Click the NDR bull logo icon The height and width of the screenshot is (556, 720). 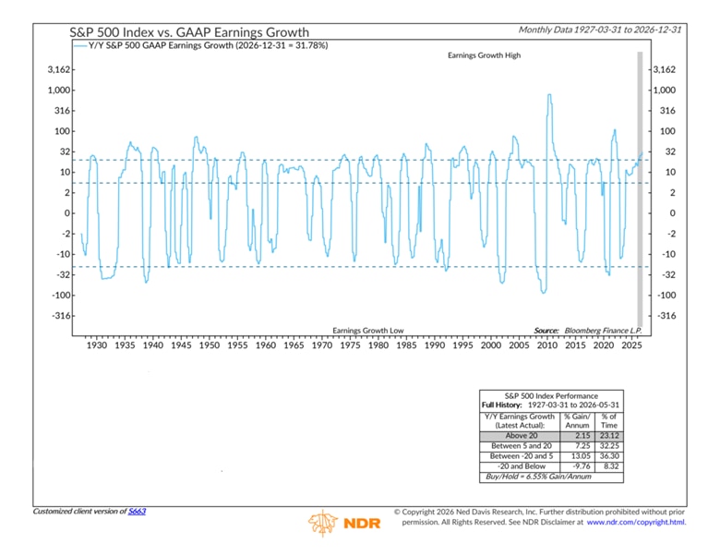(x=323, y=523)
